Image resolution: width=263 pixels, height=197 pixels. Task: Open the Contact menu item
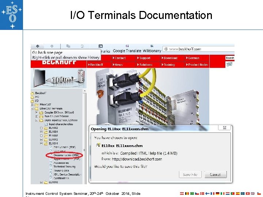[119, 58]
